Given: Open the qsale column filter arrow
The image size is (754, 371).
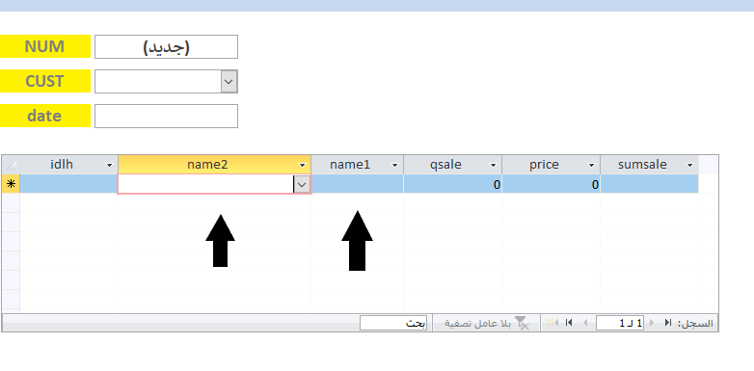Looking at the screenshot, I should (x=493, y=165).
